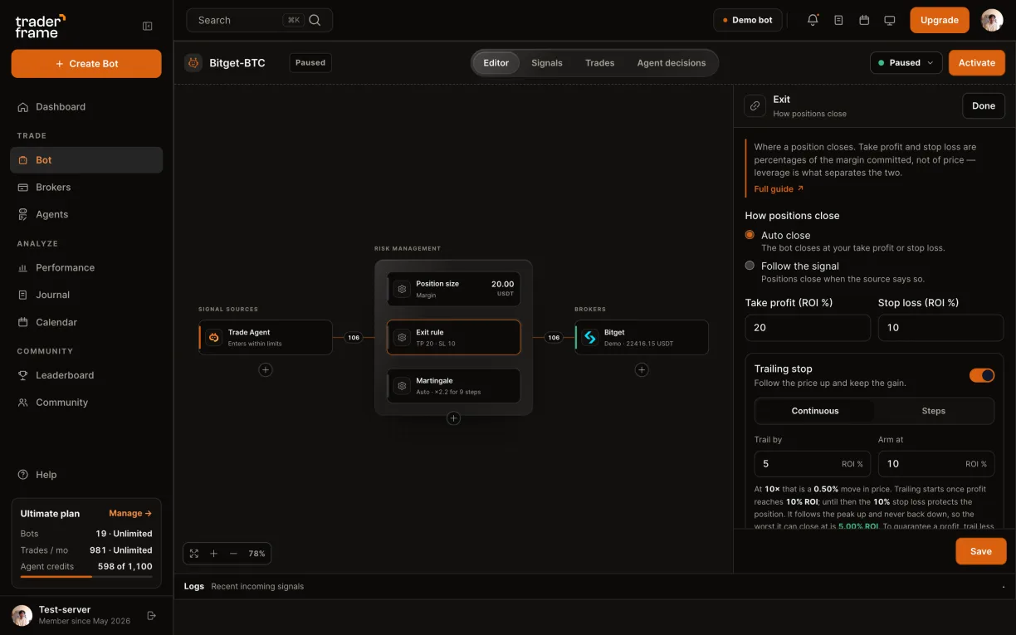Open the notifications bell
The width and height of the screenshot is (1016, 635).
click(813, 20)
